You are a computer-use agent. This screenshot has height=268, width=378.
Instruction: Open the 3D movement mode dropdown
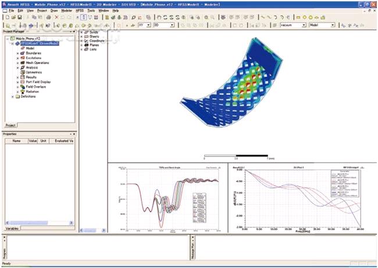(172, 25)
